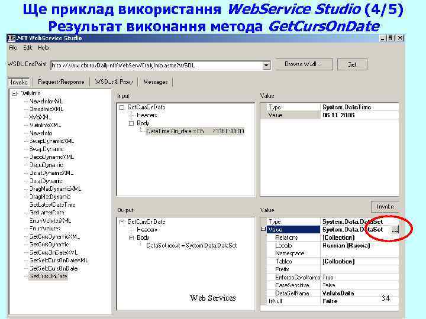Switch to the Messages tab
The height and width of the screenshot is (319, 426).
[156, 82]
